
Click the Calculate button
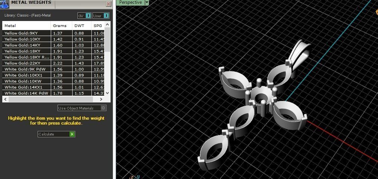click(x=56, y=134)
